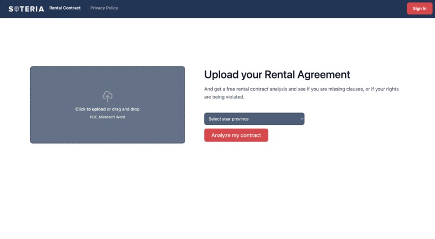Open the Select your province dropdown
The width and height of the screenshot is (435, 239).
254,118
